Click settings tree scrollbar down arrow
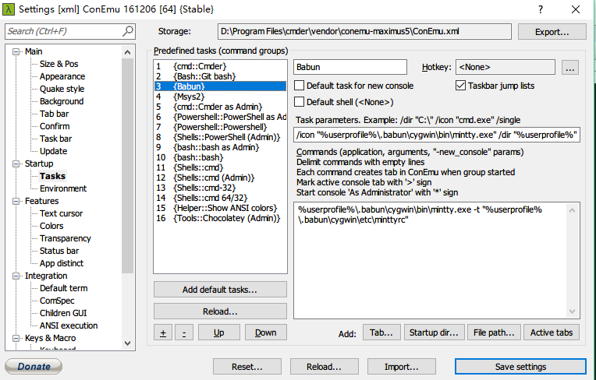Image resolution: width=596 pixels, height=380 pixels. 128,343
